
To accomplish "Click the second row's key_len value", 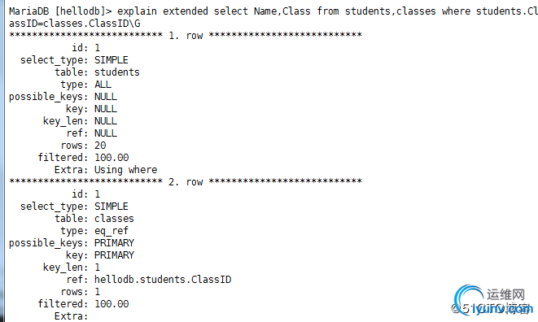I will pos(98,268).
